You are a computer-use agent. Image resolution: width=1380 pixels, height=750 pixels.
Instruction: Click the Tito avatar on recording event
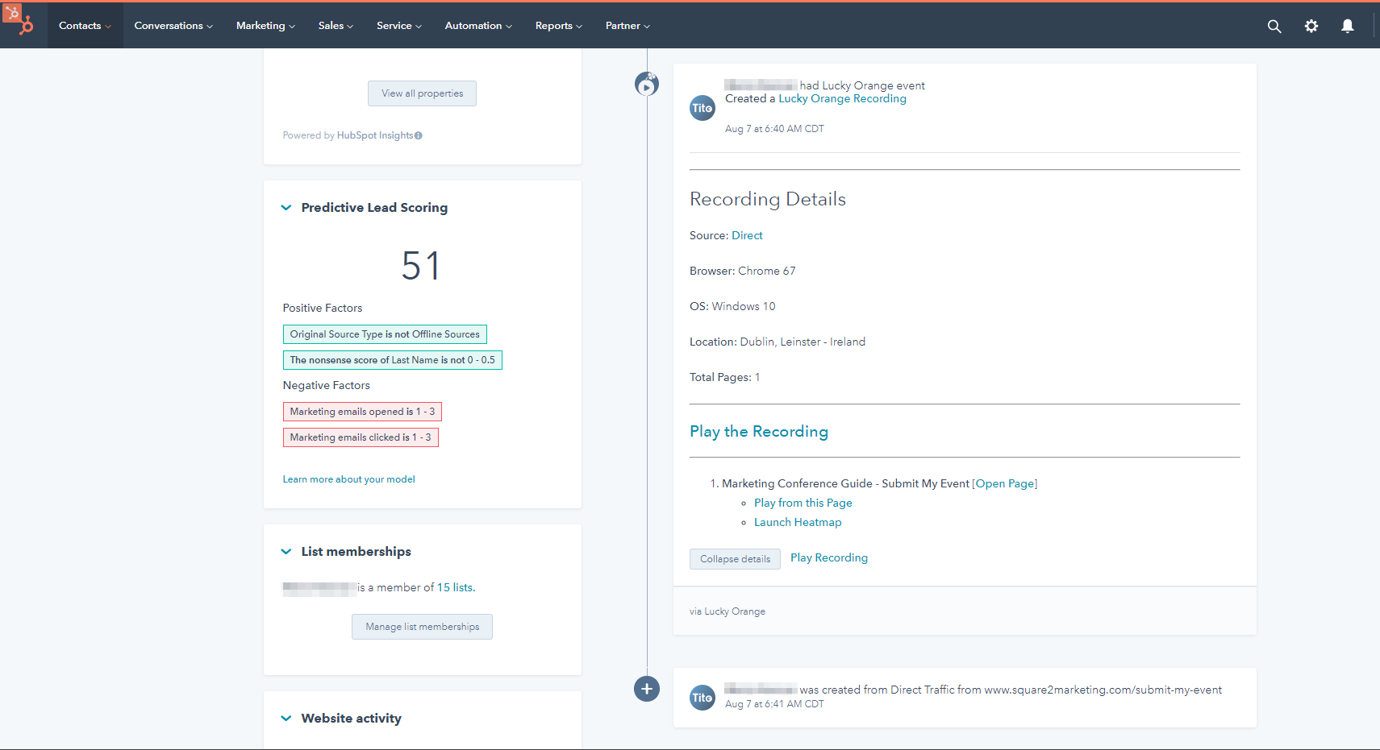pos(703,108)
